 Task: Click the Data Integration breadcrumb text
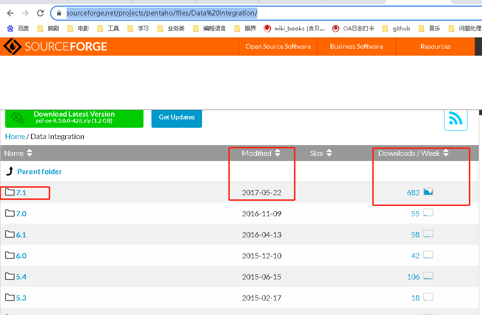tap(57, 137)
